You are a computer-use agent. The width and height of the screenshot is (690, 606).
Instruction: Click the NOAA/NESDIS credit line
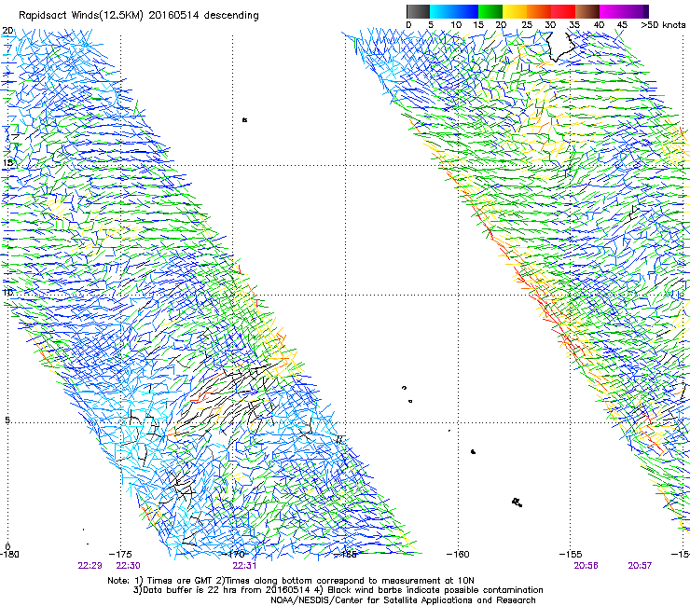pyautogui.click(x=403, y=600)
